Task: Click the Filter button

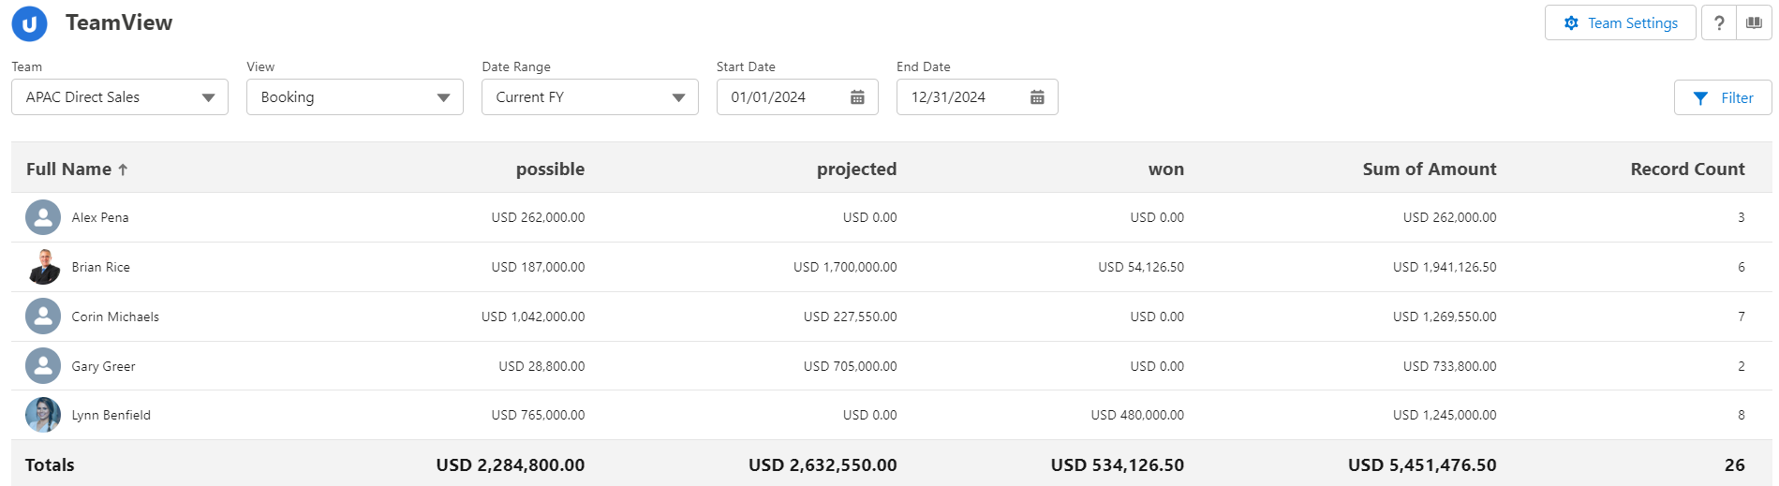Action: (x=1723, y=97)
